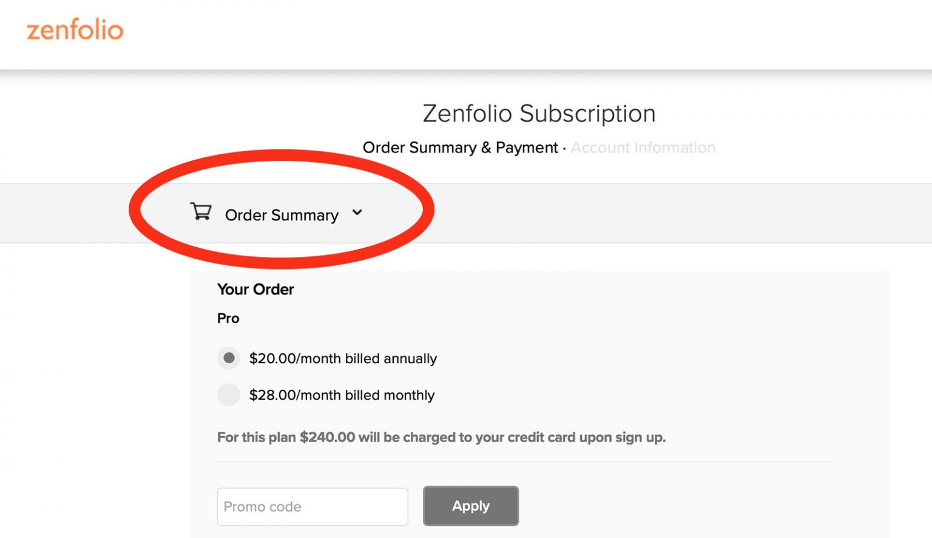Click inside the Promo code field
Viewport: 932px width, 538px height.
[312, 506]
